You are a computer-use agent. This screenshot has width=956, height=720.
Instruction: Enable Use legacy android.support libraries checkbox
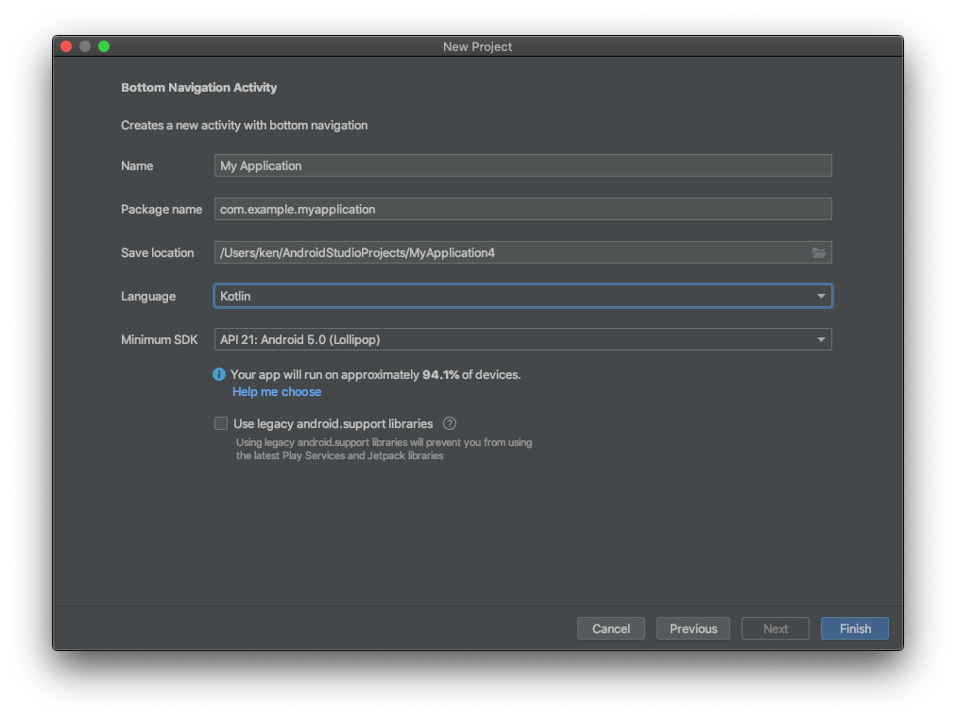click(221, 424)
